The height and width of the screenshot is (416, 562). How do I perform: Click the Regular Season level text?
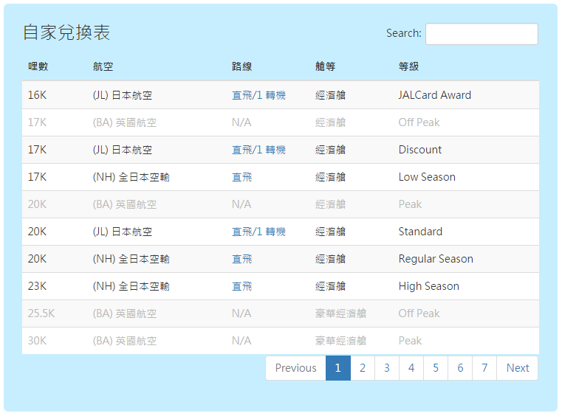coord(436,259)
